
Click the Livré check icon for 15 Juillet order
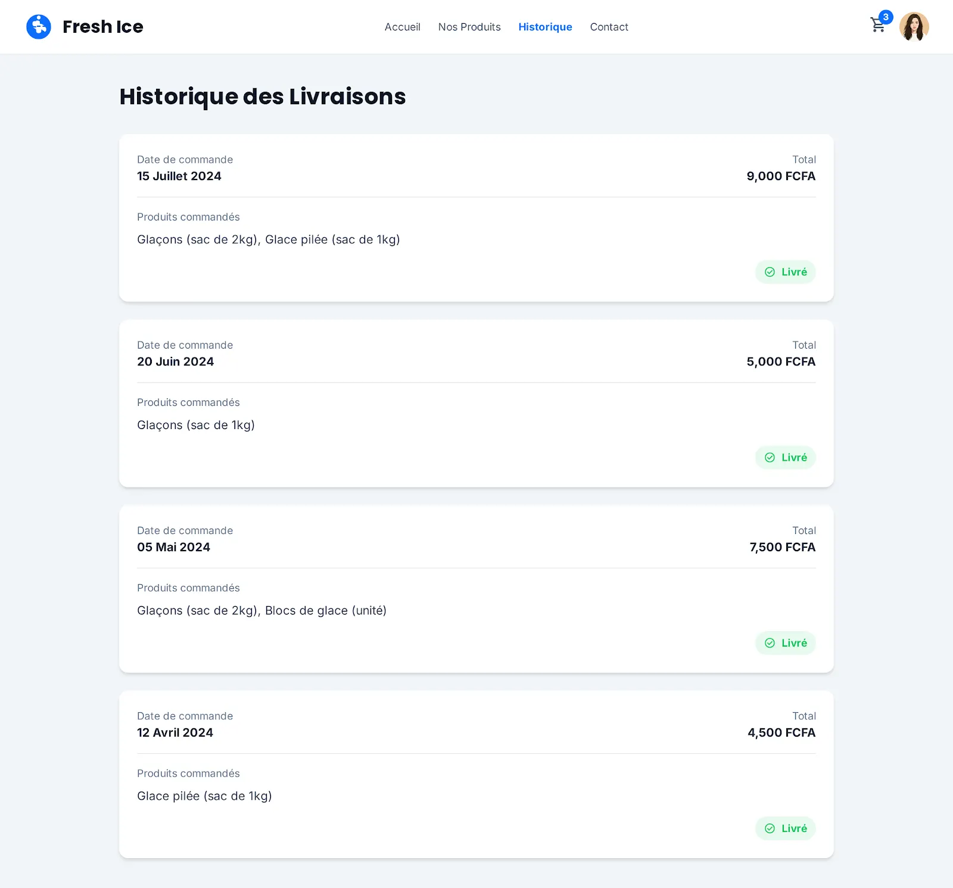pos(770,272)
